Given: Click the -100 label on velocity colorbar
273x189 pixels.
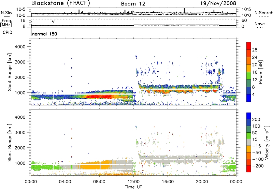Looking at the screenshot, I should (258, 159).
